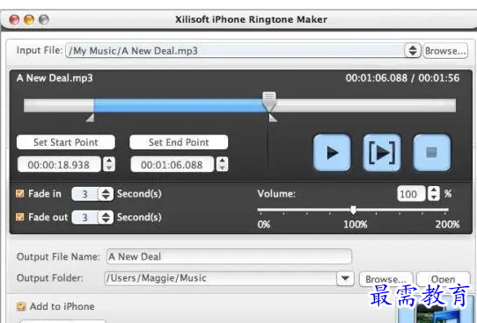Adjust the volume percent stepper
This screenshot has height=323, width=477.
tap(434, 193)
